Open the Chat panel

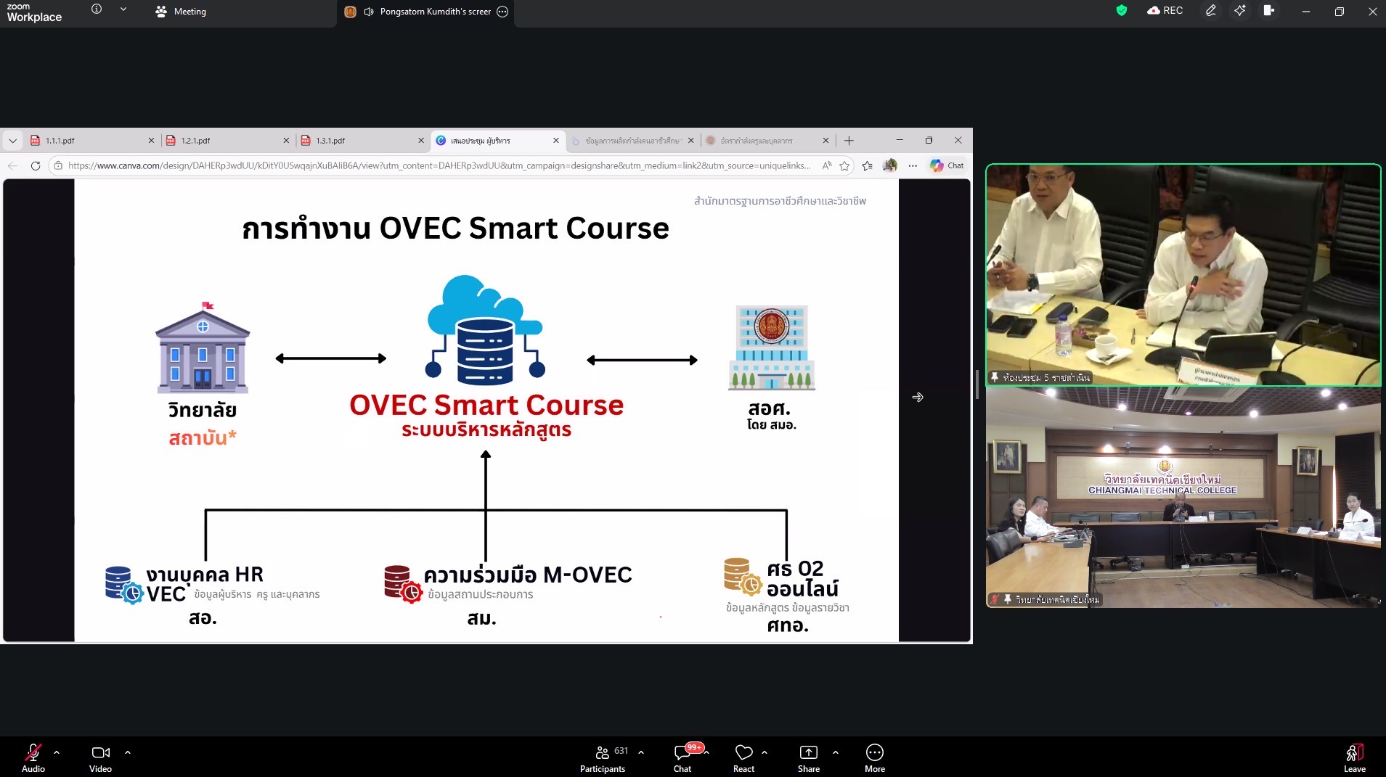[x=682, y=757]
